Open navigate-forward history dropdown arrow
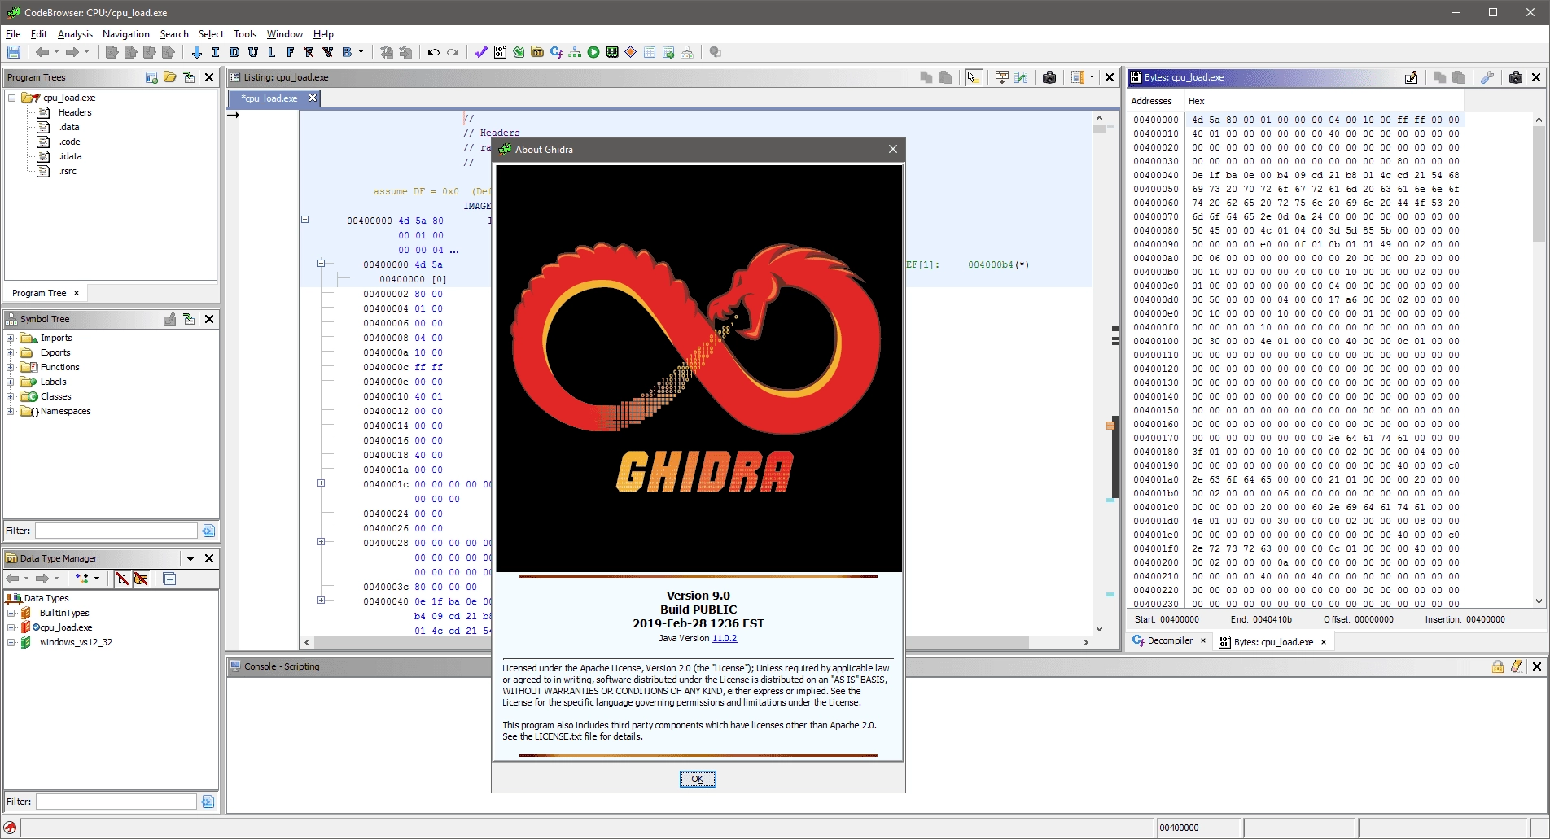 pos(86,52)
